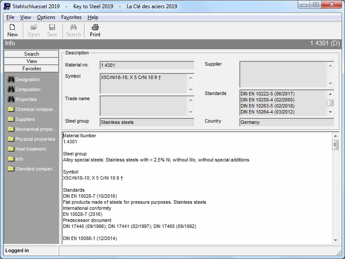Click Standards list scrollbar thumb
This screenshot has width=345, height=259.
(x=330, y=103)
